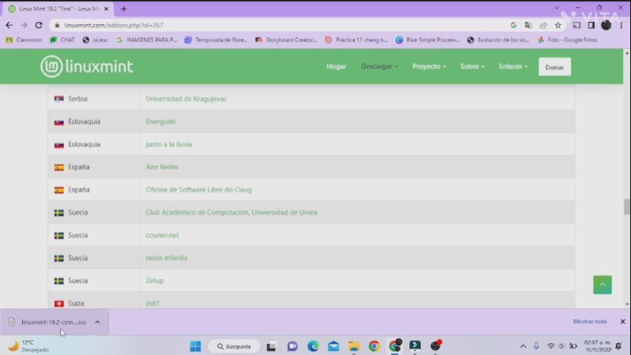Open the Foto - Google Fotos bookmark
631x355 pixels.
567,40
